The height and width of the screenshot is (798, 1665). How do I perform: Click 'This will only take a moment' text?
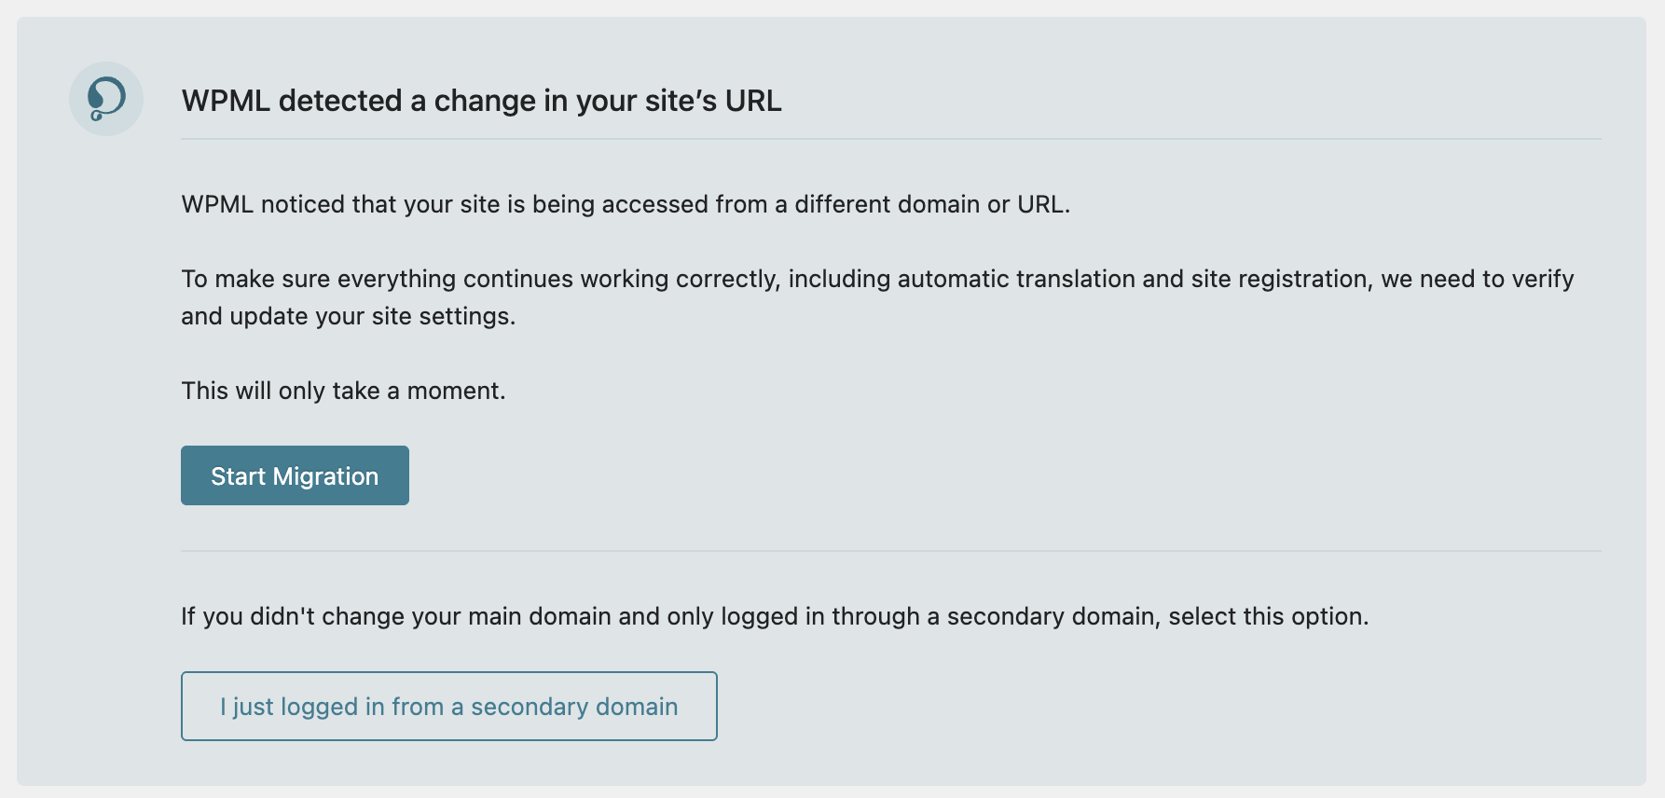343,391
